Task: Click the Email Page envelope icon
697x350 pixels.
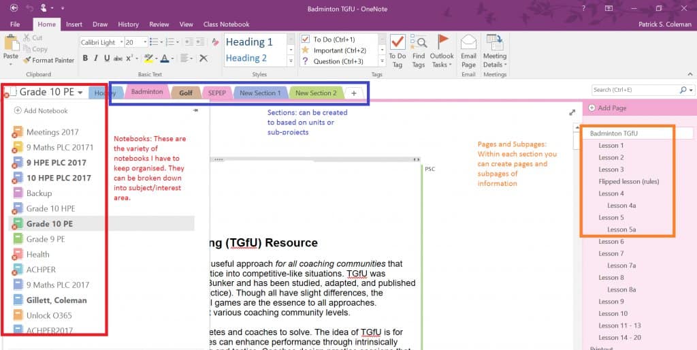Action: (x=468, y=42)
